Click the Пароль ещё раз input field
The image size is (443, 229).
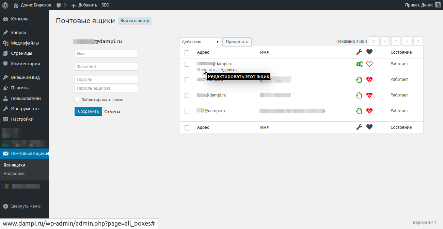coord(106,88)
